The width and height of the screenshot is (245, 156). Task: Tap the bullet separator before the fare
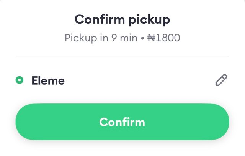pyautogui.click(x=142, y=38)
